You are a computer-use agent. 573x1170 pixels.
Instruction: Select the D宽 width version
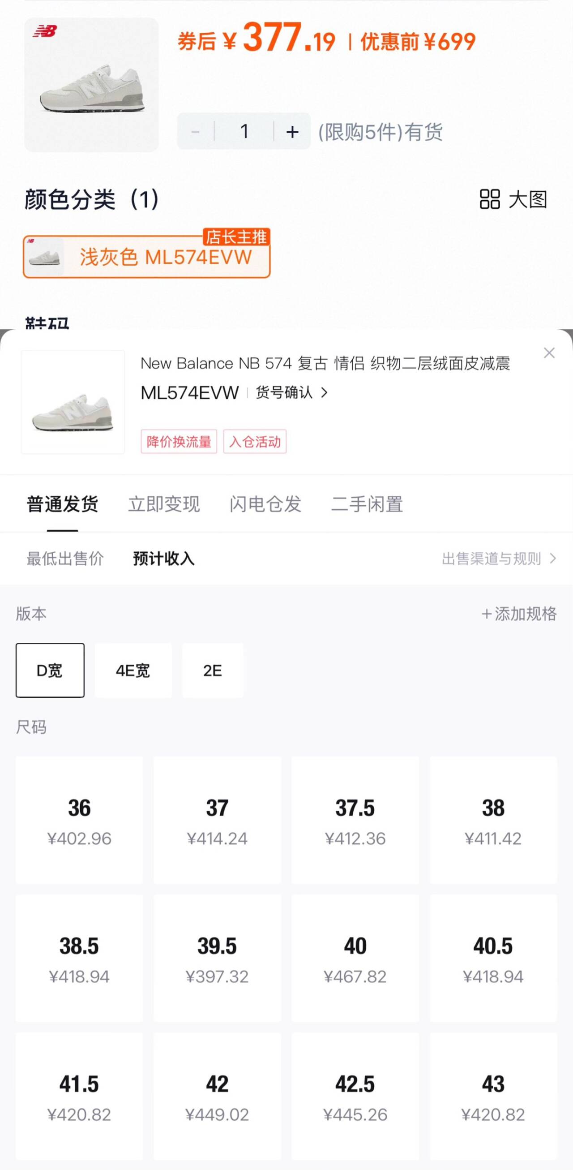click(x=50, y=670)
